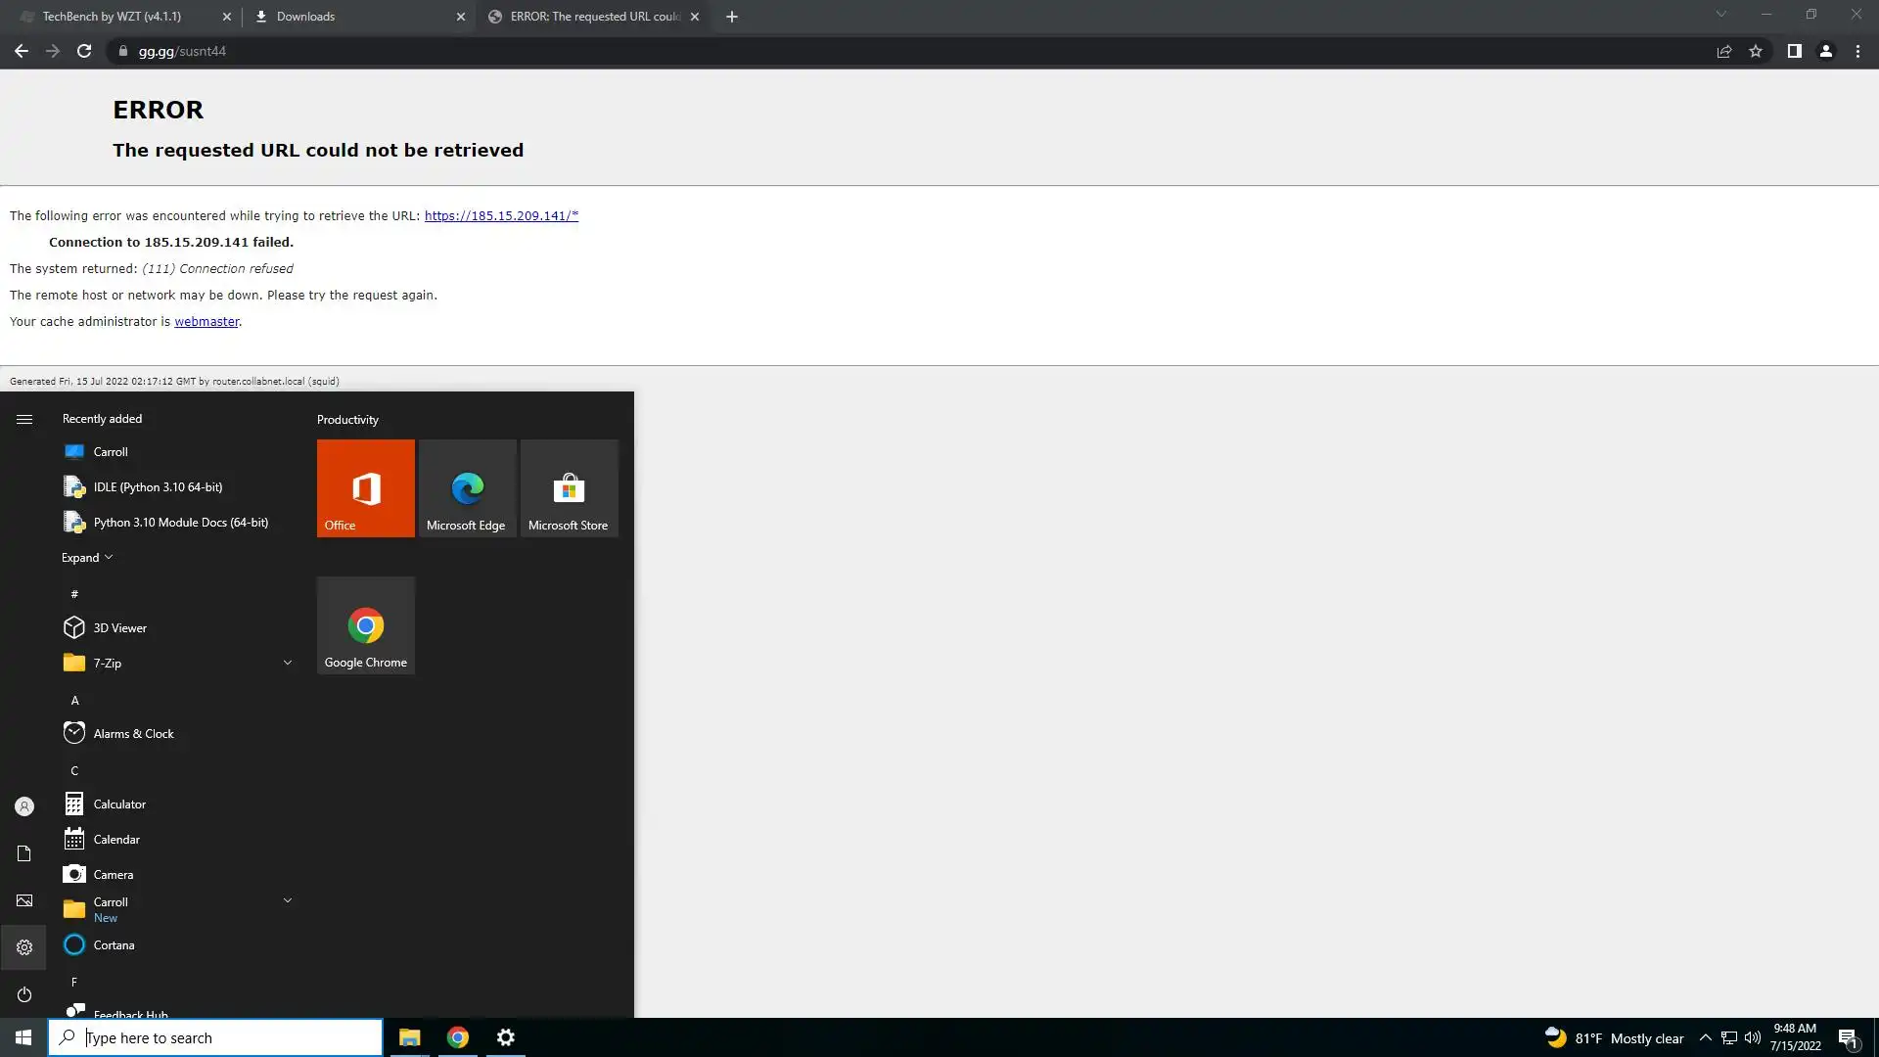This screenshot has width=1879, height=1057.
Task: Expand the Carroll folder marked New
Action: coord(287,900)
